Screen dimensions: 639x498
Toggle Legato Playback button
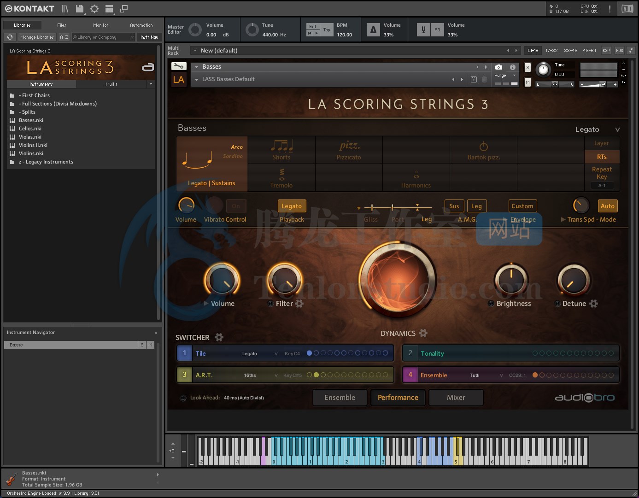[292, 206]
